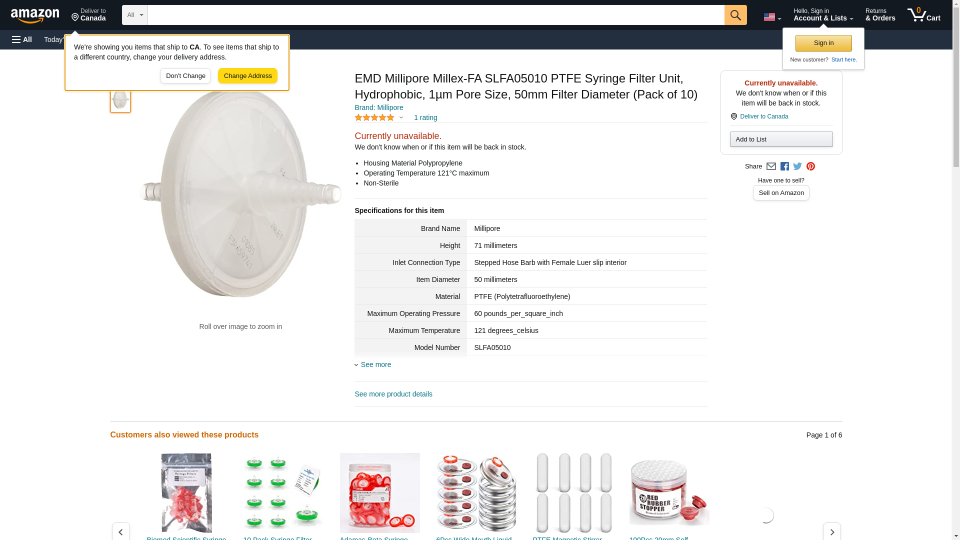Open the Brand: Millipore link
This screenshot has width=960, height=540.
coord(378,107)
